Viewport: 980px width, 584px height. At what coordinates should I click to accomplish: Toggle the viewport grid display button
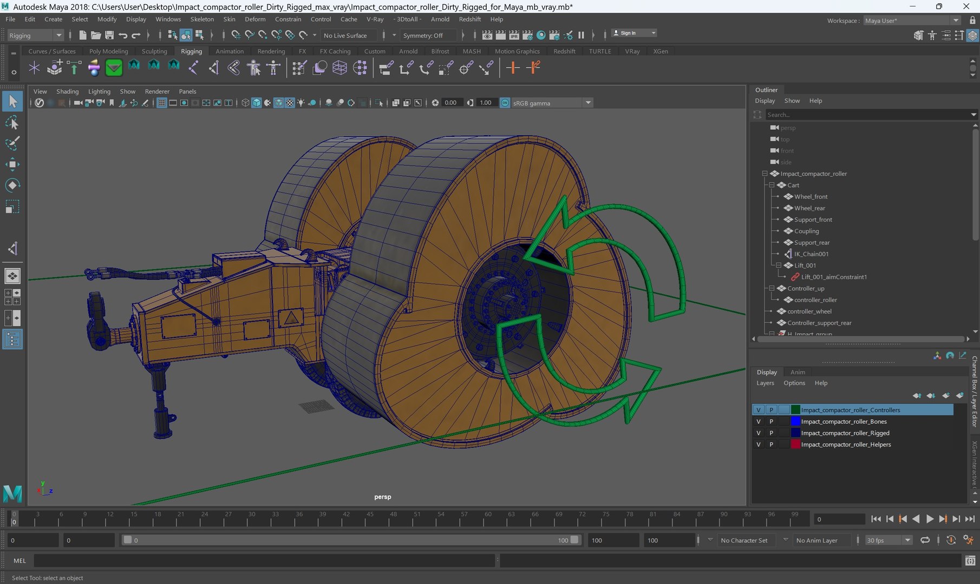pyautogui.click(x=161, y=103)
